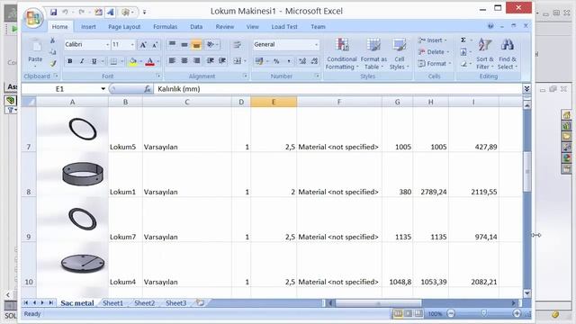
Task: Open Conditional Formatting menu
Action: point(342,54)
